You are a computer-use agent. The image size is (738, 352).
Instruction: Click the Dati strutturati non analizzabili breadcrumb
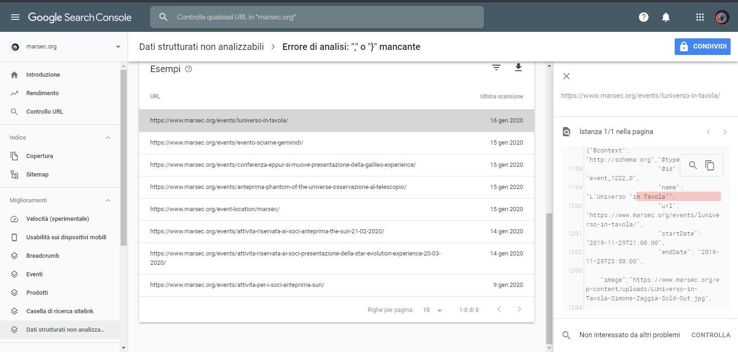201,47
